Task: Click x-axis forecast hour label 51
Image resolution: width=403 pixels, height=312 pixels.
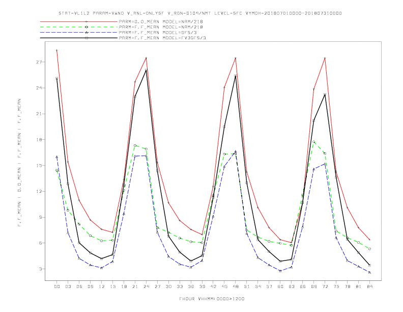Action: point(247,287)
